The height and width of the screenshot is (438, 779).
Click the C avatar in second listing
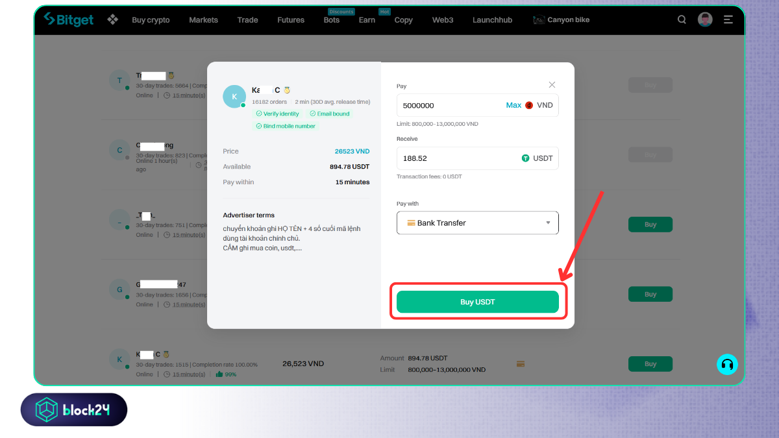119,150
